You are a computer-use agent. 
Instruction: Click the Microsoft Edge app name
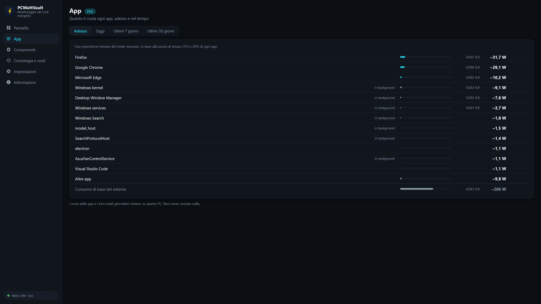coord(88,78)
